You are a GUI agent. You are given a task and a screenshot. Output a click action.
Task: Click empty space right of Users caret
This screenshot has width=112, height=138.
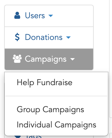tap(73, 16)
